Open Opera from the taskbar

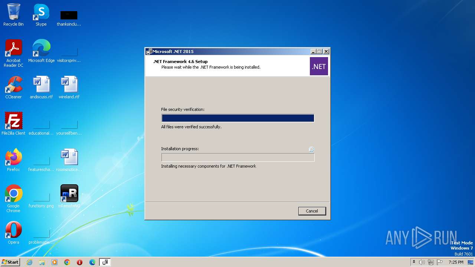tap(79, 262)
